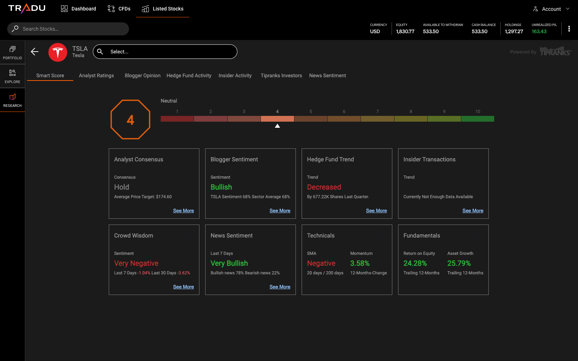Click the Cash Balance value 533.50
The height and width of the screenshot is (361, 578).
click(479, 31)
